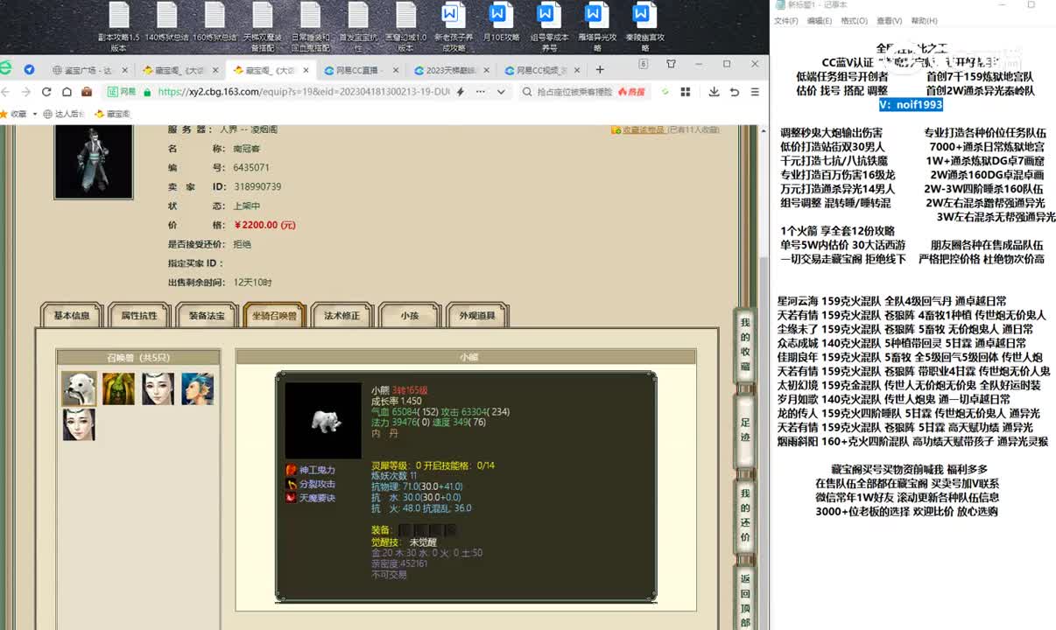Switch to 法术修正 tab
Screen dimensions: 1056x630
click(x=341, y=316)
